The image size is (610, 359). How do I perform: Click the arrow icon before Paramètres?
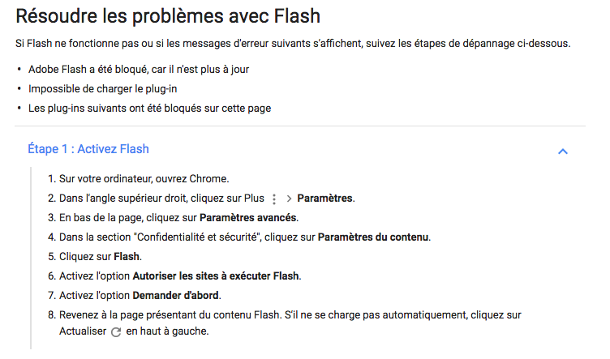(x=289, y=199)
